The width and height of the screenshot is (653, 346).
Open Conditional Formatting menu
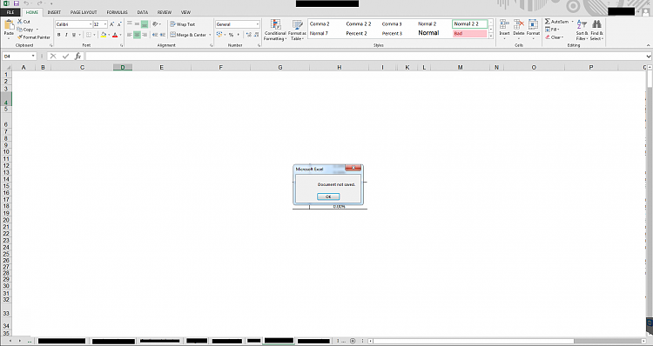coord(275,30)
